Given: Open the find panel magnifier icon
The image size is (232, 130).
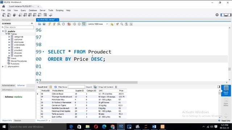Looking at the screenshot, I should pyautogui.click(x=122, y=24).
